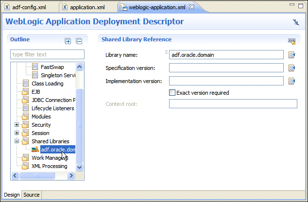Click the outline scroll left arrow

15,175
